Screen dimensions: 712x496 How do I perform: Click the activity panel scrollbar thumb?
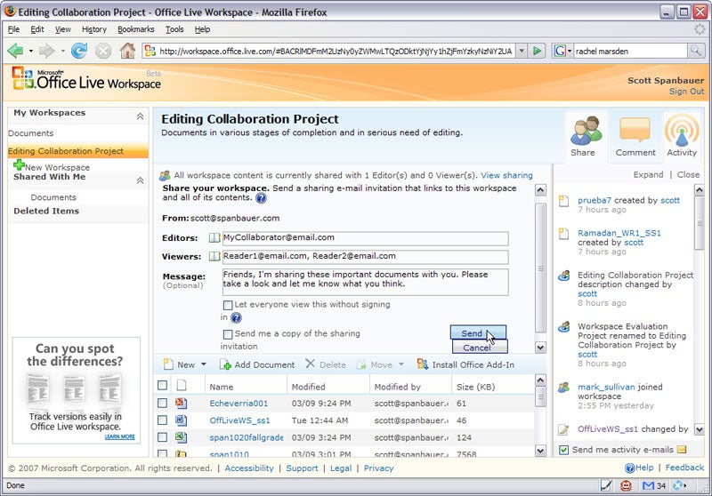699,224
